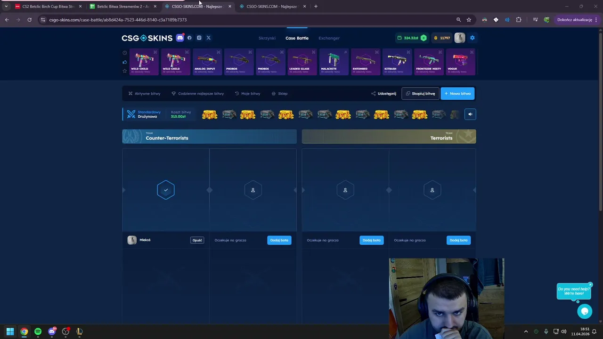603x339 pixels.
Task: Reload the page
Action: tap(29, 20)
